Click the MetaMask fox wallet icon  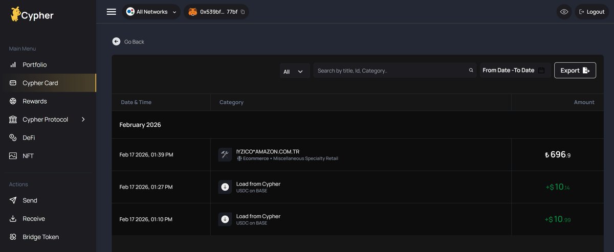click(x=192, y=12)
